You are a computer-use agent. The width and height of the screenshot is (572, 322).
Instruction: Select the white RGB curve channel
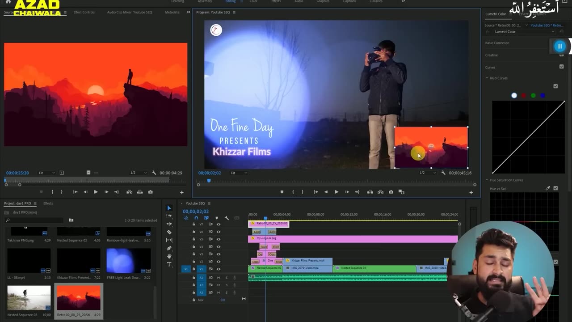click(x=514, y=95)
